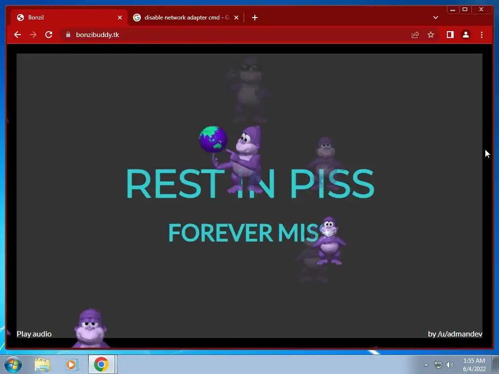This screenshot has height=374, width=499.
Task: Click the Bonzi peeking above the Play audio link
Action: [x=90, y=328]
